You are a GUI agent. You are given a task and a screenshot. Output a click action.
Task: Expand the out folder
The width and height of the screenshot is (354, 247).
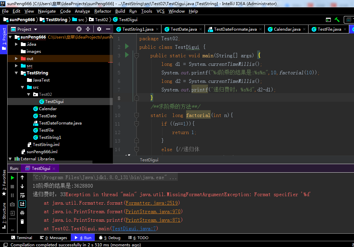click(x=16, y=59)
